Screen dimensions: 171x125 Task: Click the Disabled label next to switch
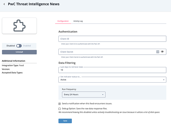click(x=11, y=46)
